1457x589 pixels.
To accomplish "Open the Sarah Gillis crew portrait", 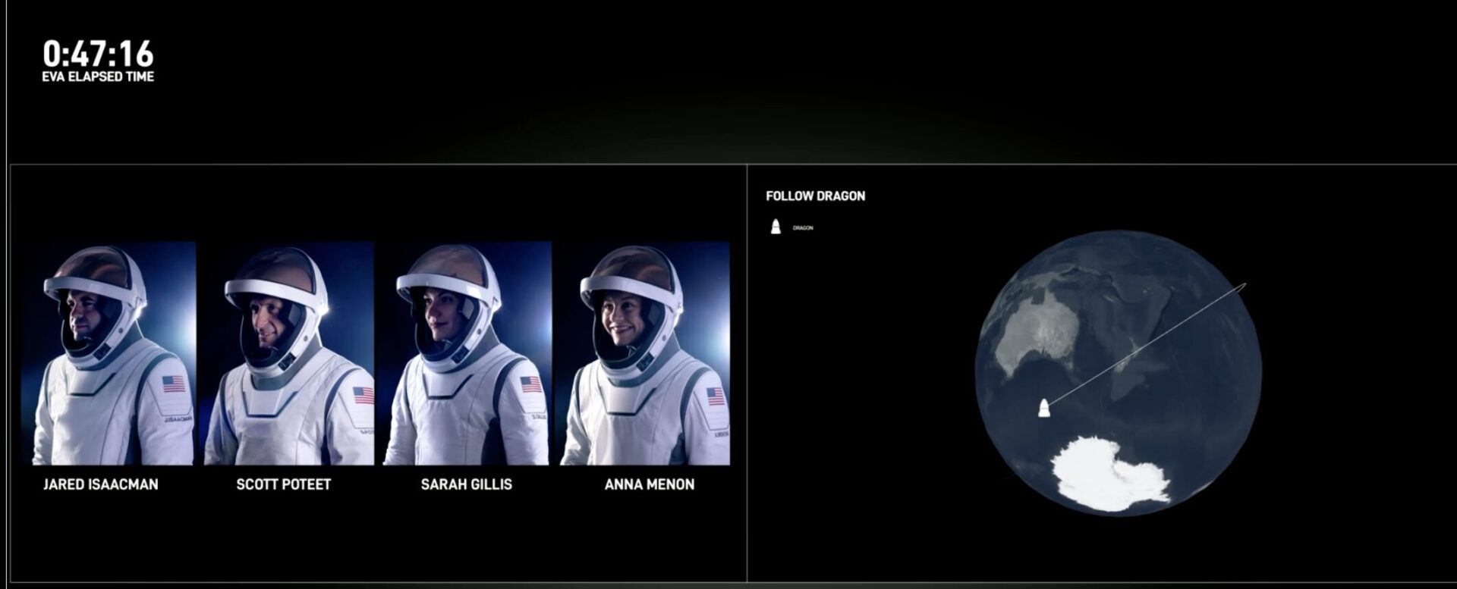I will [x=467, y=352].
